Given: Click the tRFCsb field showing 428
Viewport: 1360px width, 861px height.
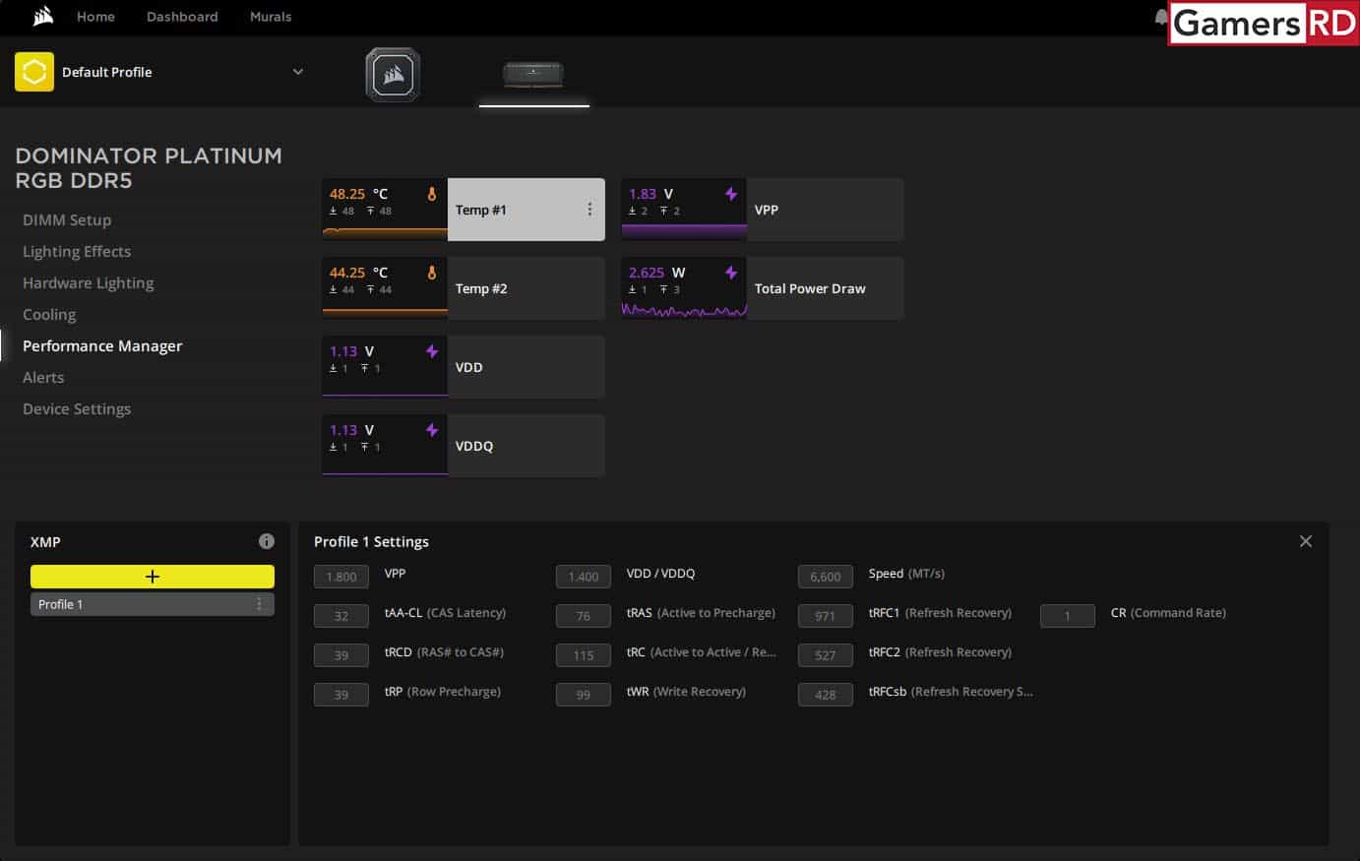Looking at the screenshot, I should point(826,695).
